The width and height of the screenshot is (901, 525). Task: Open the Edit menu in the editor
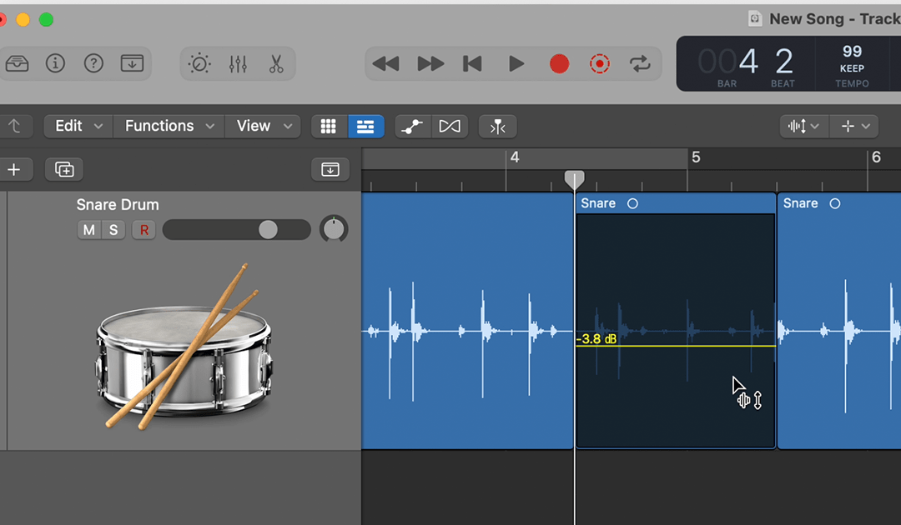[77, 126]
